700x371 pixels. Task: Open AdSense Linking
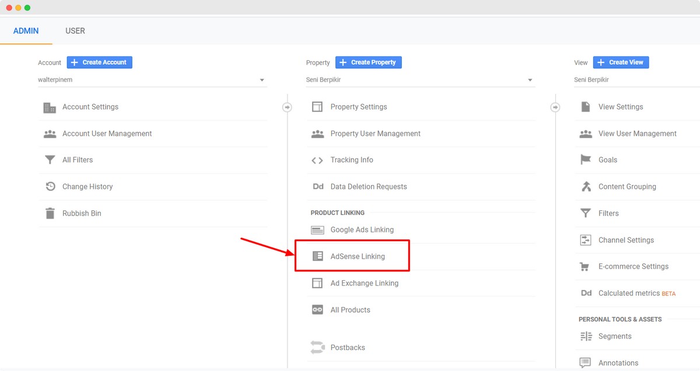(358, 256)
